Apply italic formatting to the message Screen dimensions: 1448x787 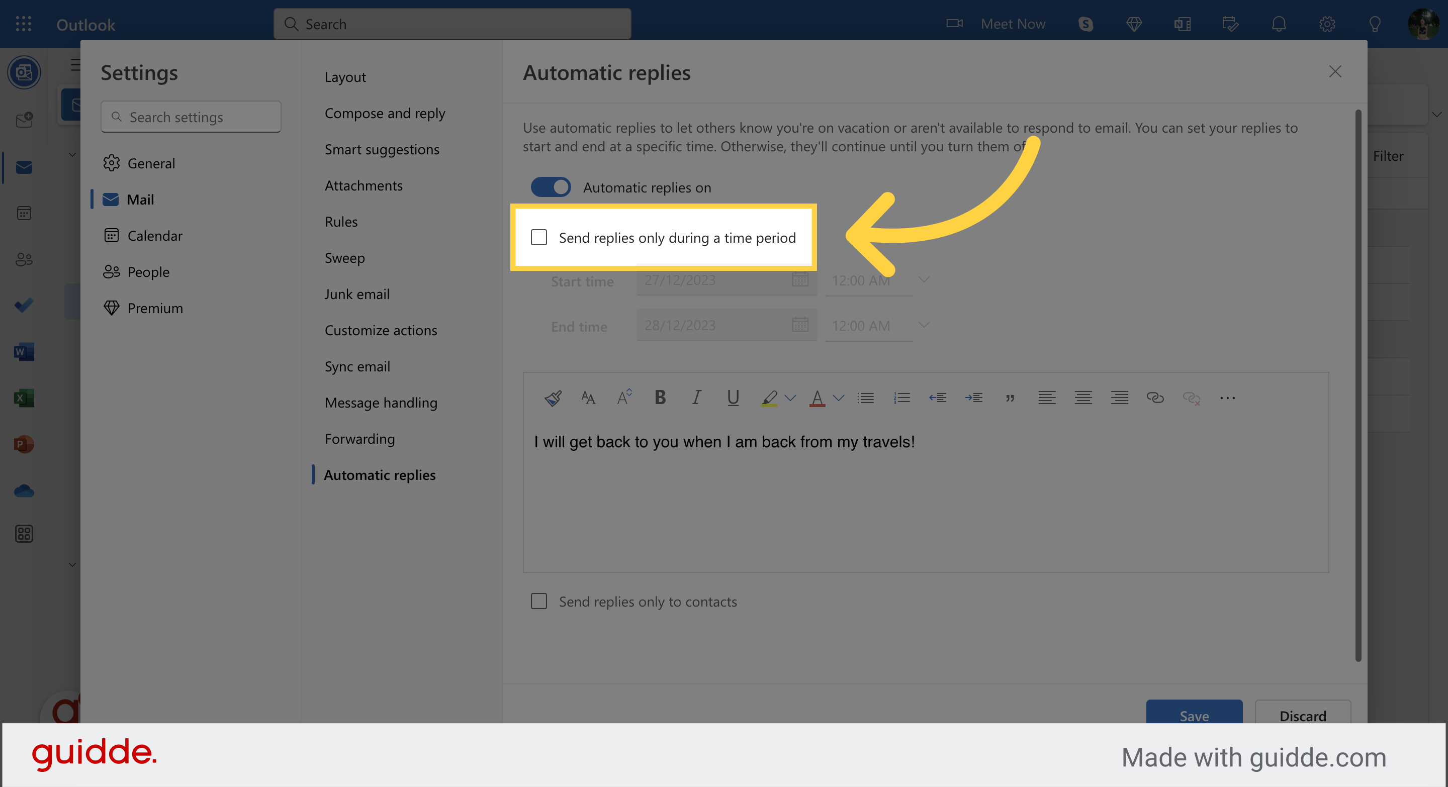point(696,398)
